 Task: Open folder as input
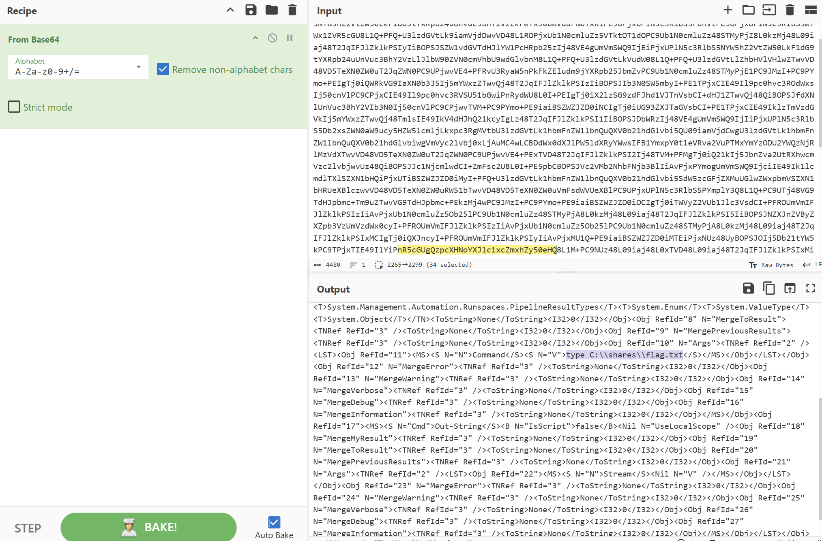(748, 10)
